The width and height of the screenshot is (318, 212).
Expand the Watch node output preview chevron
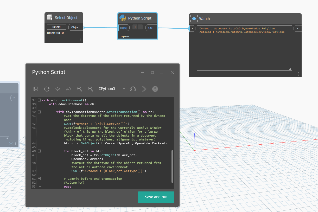click(x=297, y=28)
